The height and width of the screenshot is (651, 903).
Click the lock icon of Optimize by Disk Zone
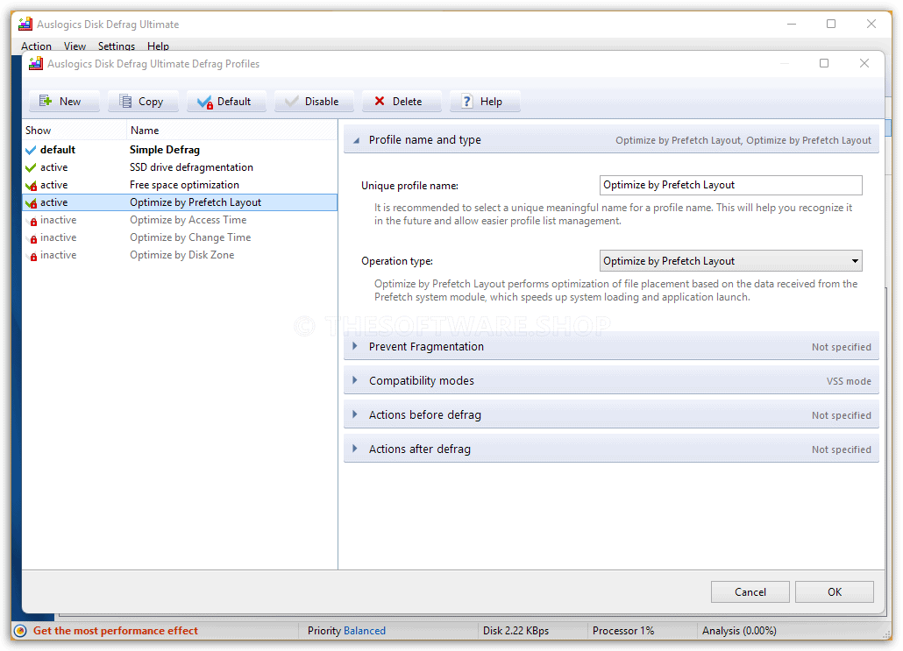click(32, 256)
